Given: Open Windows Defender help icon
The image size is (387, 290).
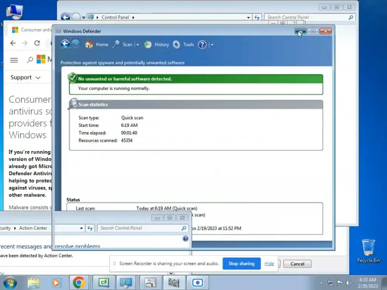Looking at the screenshot, I should coord(202,45).
